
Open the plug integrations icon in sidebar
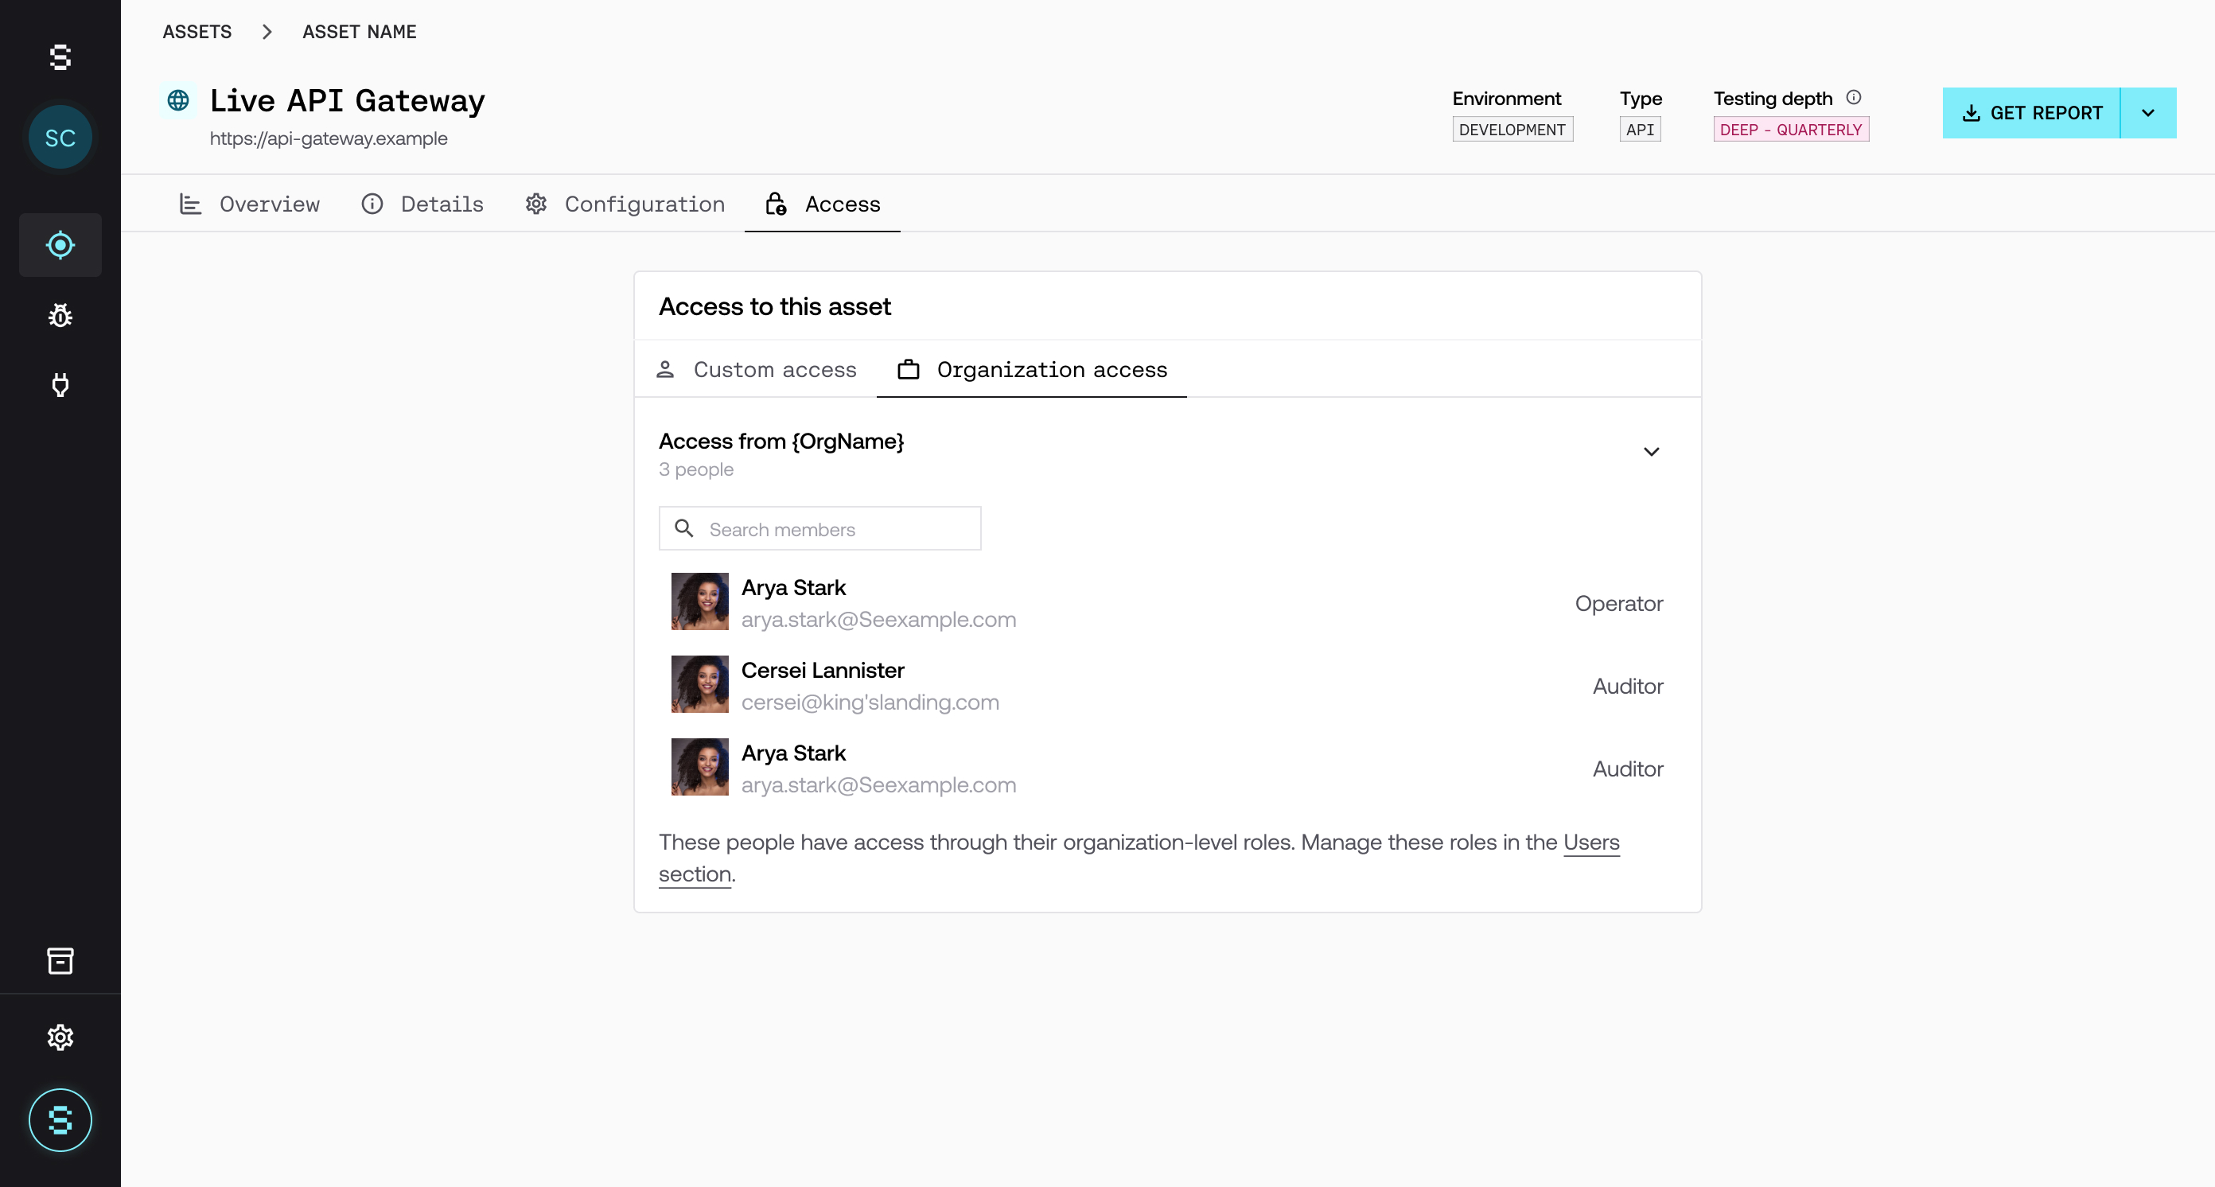[x=60, y=384]
